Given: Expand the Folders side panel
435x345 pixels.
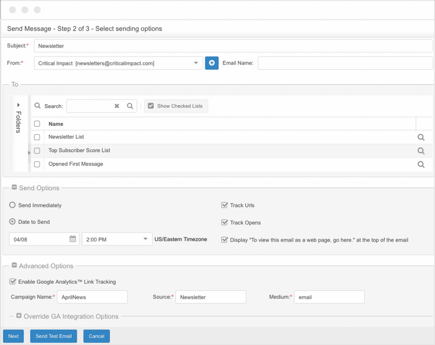Looking at the screenshot, I should (x=18, y=105).
